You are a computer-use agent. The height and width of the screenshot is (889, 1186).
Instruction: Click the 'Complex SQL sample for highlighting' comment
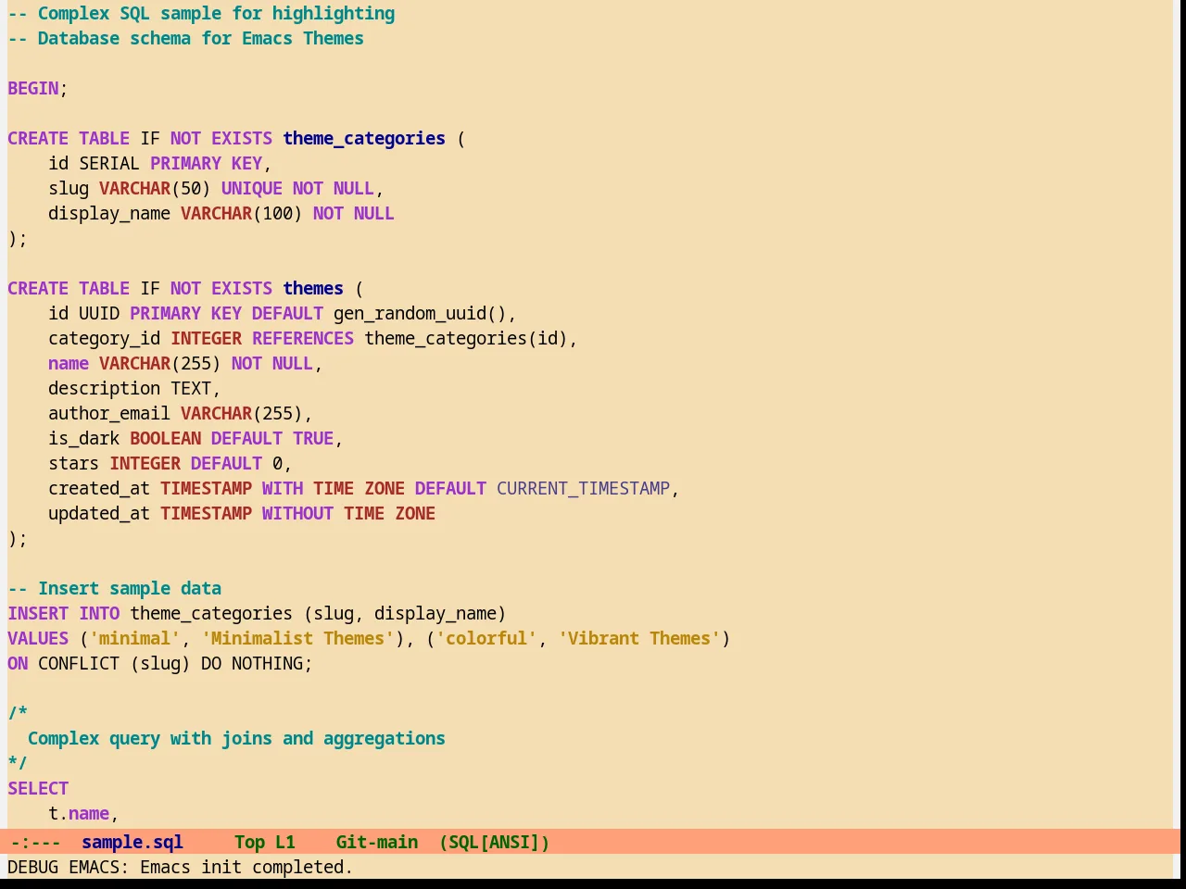tap(201, 13)
